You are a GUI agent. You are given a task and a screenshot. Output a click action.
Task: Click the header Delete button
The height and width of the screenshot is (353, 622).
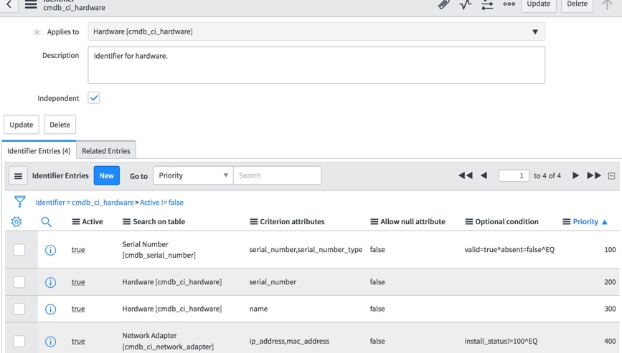(577, 4)
